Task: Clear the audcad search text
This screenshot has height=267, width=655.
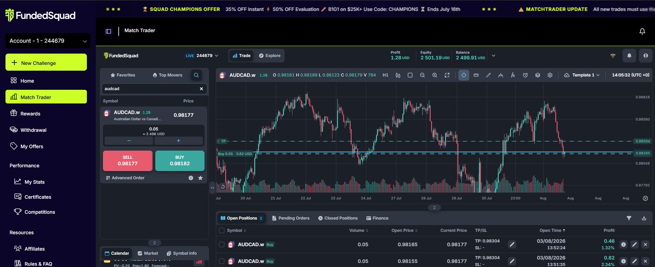Action: point(201,89)
